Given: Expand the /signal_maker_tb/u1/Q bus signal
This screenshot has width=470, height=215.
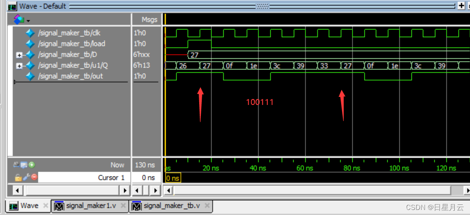Looking at the screenshot, I should [19, 66].
